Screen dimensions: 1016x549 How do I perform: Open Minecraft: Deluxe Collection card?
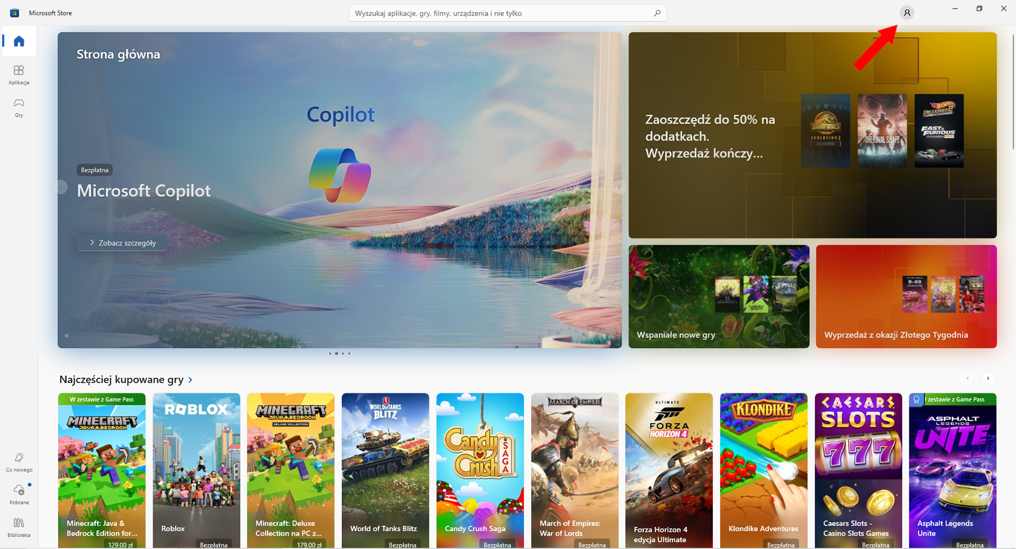point(291,471)
